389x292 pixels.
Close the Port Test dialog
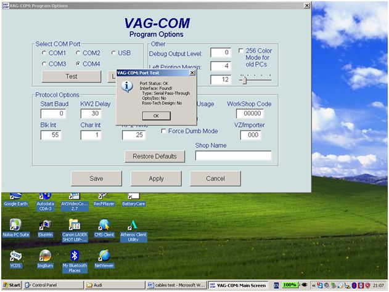192,73
